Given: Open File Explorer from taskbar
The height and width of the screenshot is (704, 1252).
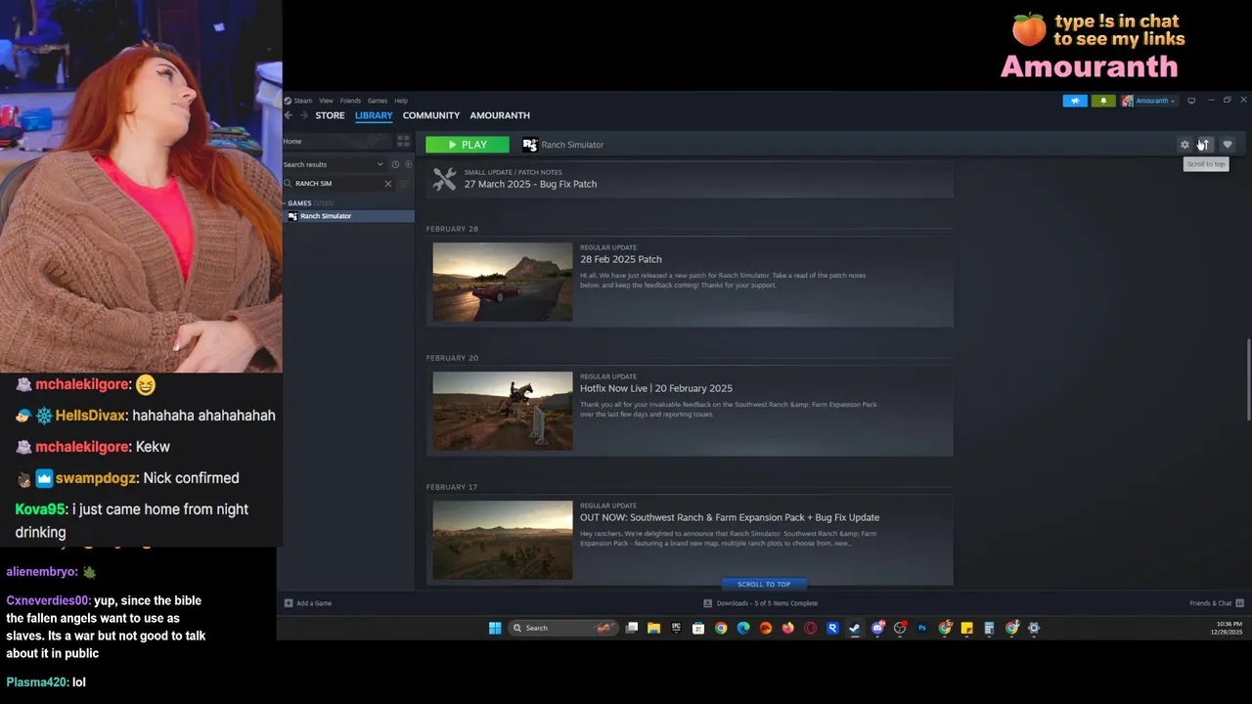Looking at the screenshot, I should tap(653, 628).
